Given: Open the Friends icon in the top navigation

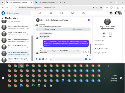Looking at the screenshot, I should click(50, 13).
